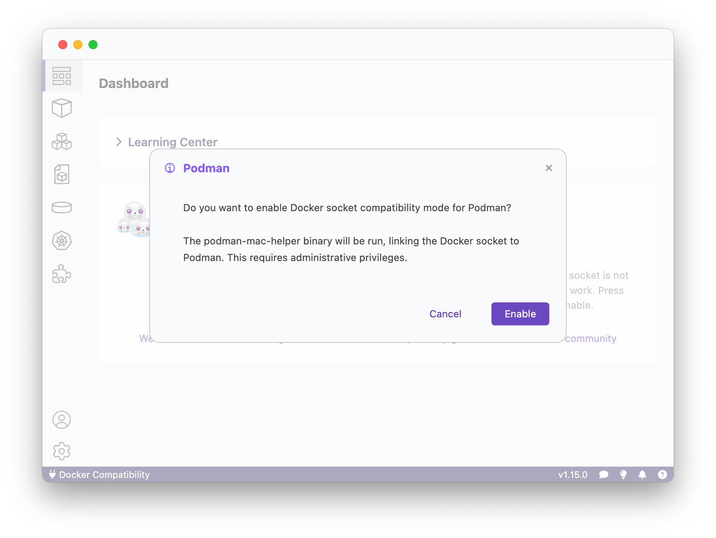Open help via the question mark icon
This screenshot has height=538, width=716.
[663, 475]
